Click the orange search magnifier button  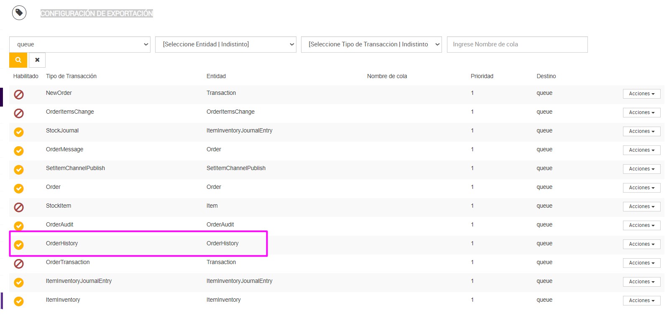click(x=18, y=60)
